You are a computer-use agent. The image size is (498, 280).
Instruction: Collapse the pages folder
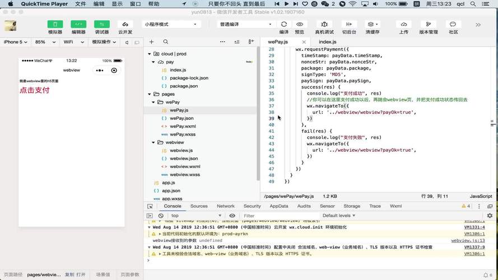(149, 94)
